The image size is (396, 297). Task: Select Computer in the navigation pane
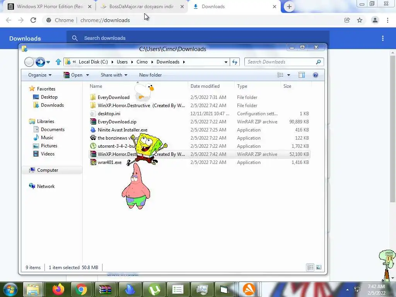point(48,170)
